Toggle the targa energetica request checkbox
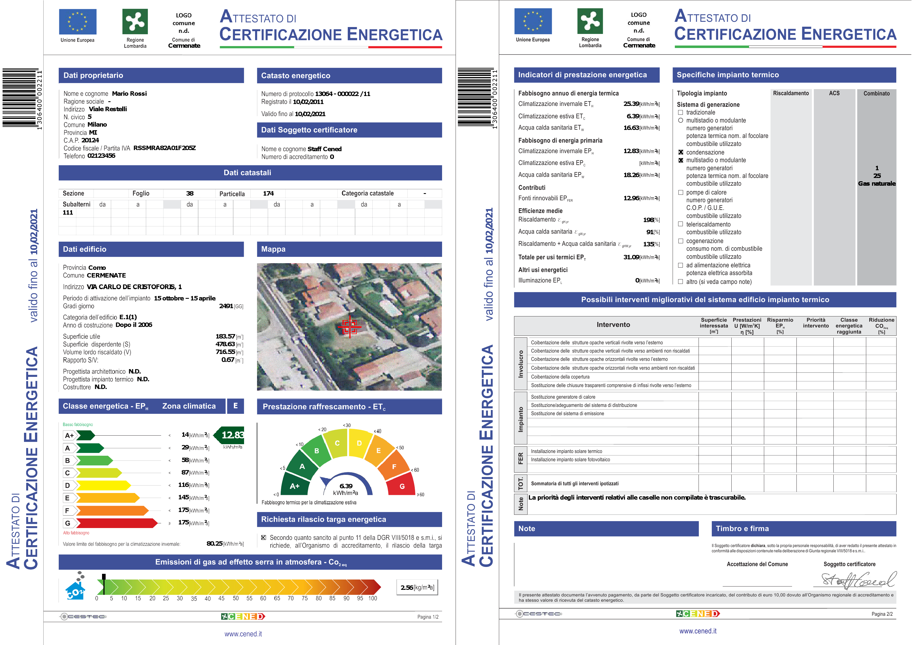 [263, 538]
